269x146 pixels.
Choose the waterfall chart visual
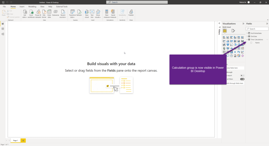pyautogui.click(x=224, y=45)
